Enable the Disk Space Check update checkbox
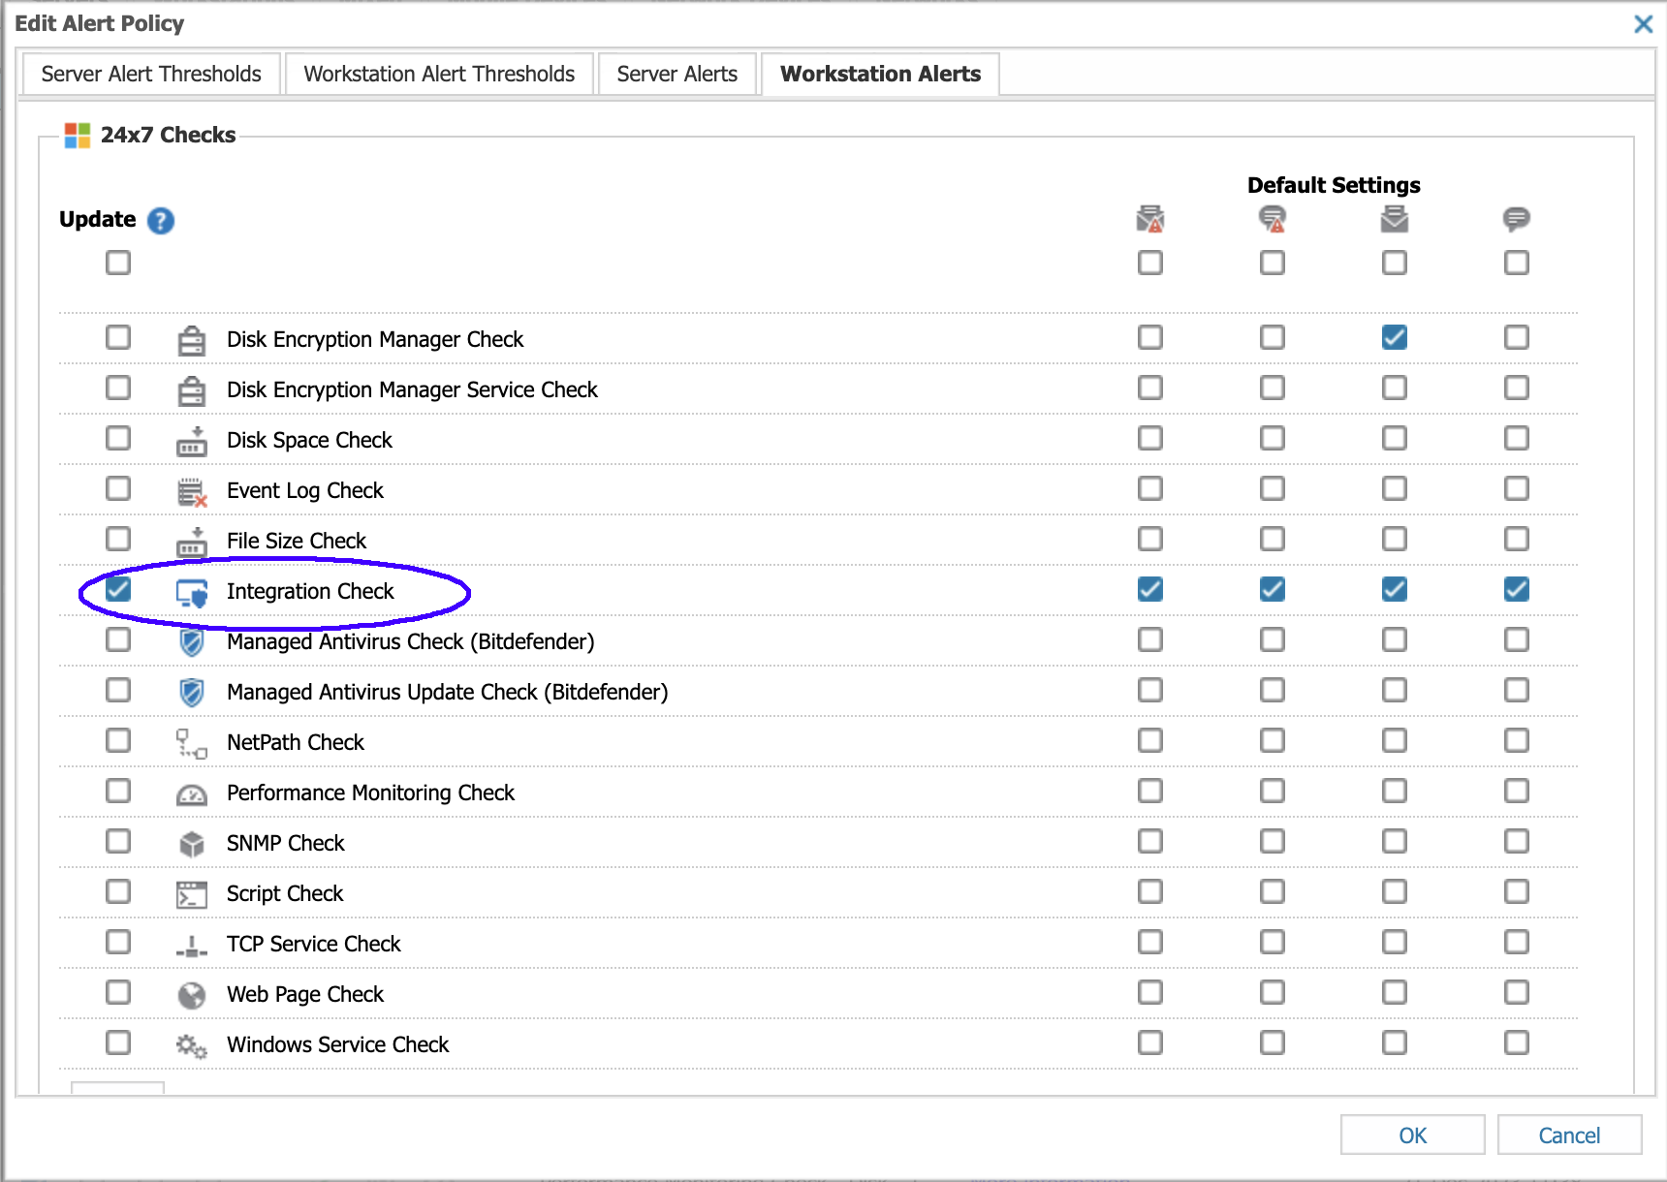Image resolution: width=1667 pixels, height=1182 pixels. pyautogui.click(x=117, y=438)
